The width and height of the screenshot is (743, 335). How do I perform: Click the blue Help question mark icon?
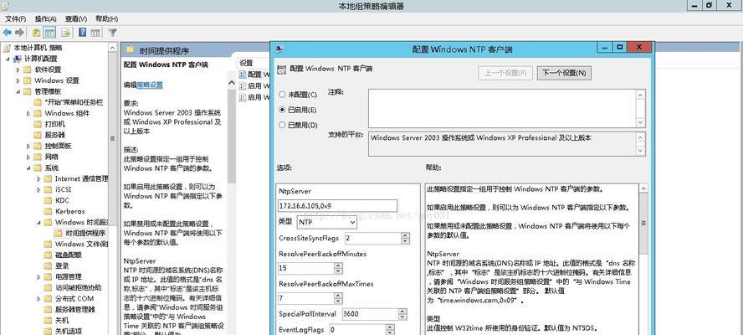pyautogui.click(x=83, y=33)
